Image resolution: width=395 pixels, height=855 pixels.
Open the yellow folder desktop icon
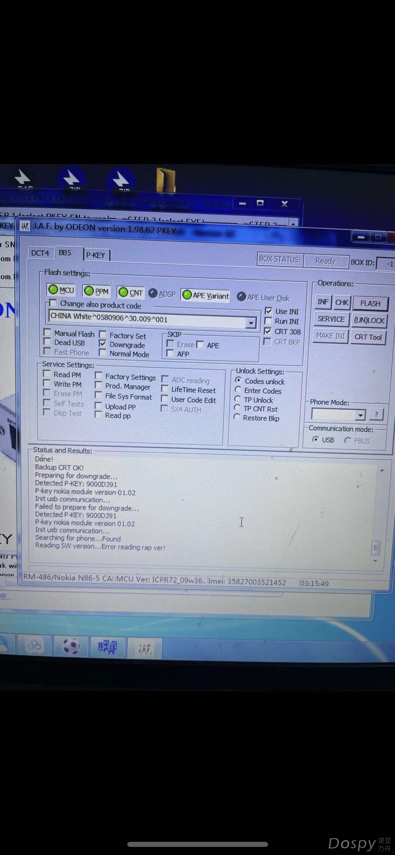click(165, 180)
